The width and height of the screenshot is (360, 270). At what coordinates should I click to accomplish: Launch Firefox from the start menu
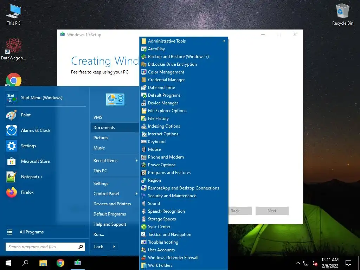coord(45,192)
